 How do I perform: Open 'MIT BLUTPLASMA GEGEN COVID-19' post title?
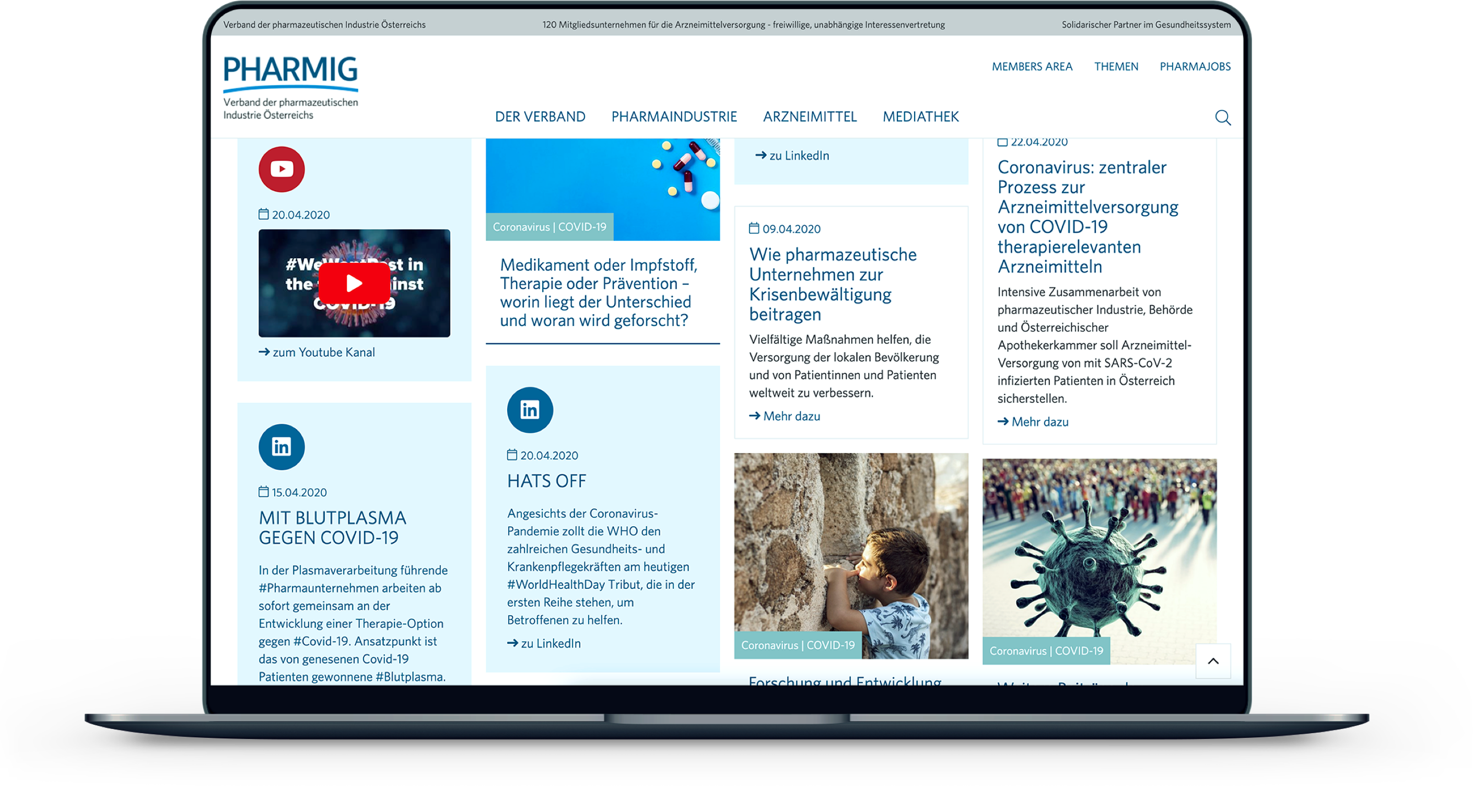click(x=332, y=528)
